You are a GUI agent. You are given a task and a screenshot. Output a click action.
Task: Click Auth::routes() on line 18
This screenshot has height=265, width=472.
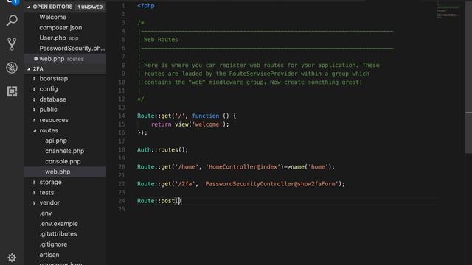click(x=162, y=149)
